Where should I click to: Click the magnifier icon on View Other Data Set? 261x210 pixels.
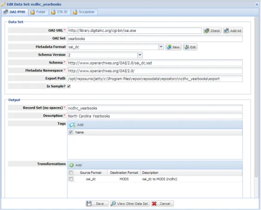pos(114,204)
